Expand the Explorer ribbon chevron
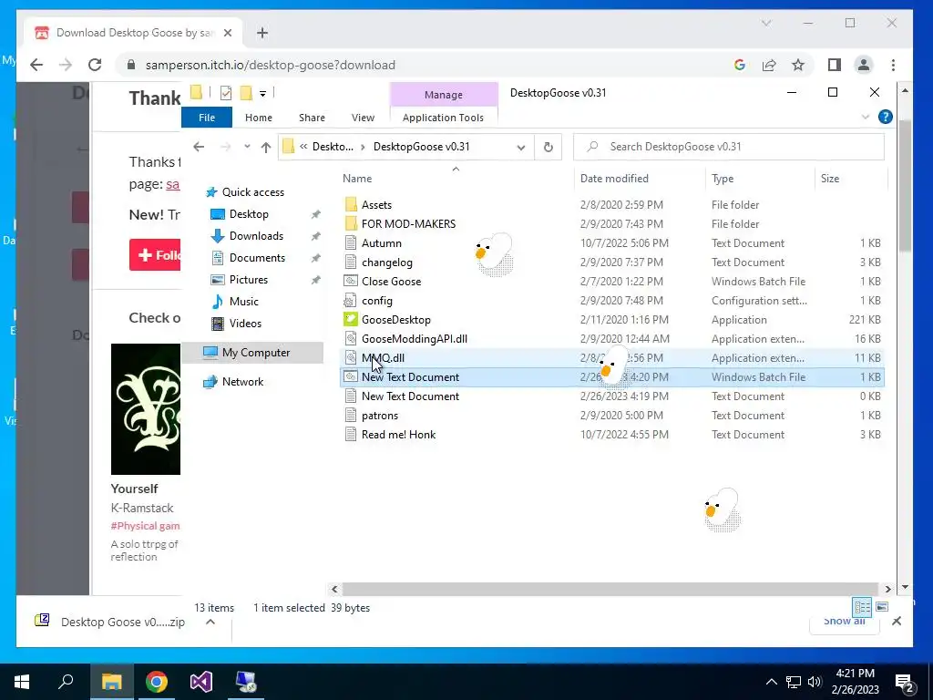This screenshot has width=933, height=700. [866, 117]
